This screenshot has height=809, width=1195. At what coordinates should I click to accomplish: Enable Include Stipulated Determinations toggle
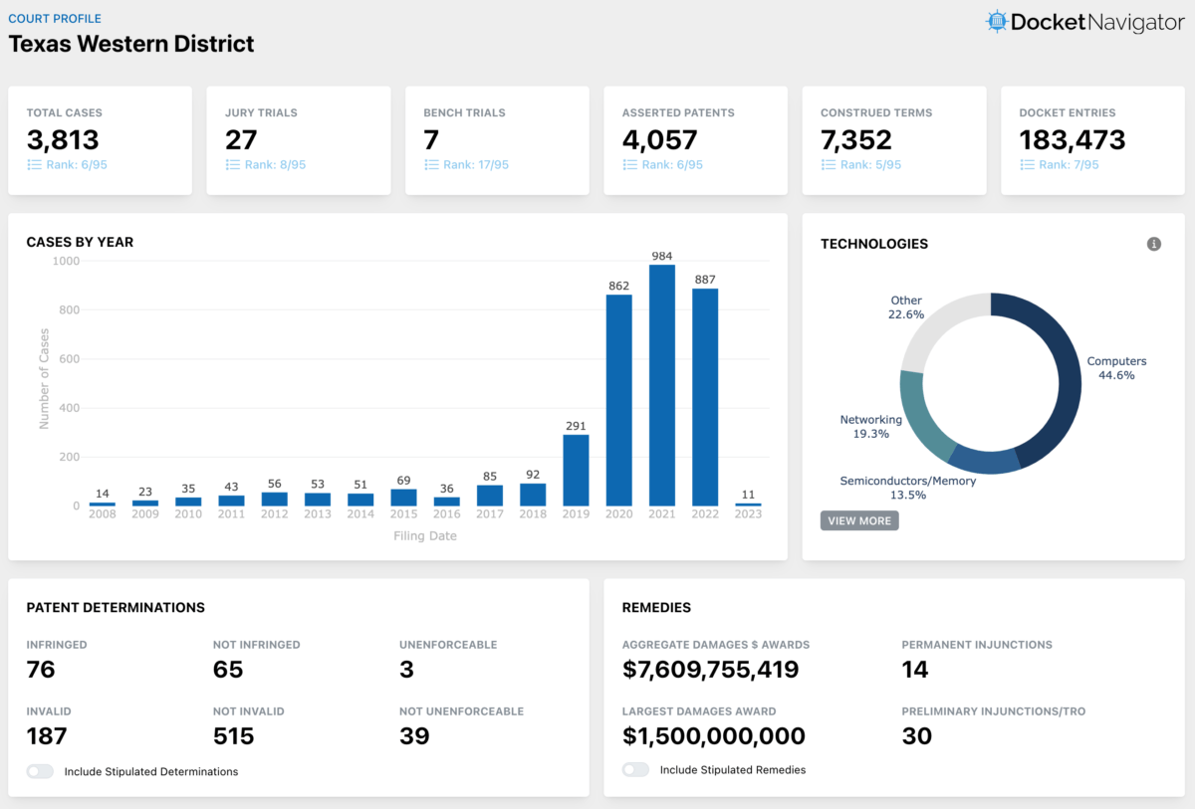point(40,771)
